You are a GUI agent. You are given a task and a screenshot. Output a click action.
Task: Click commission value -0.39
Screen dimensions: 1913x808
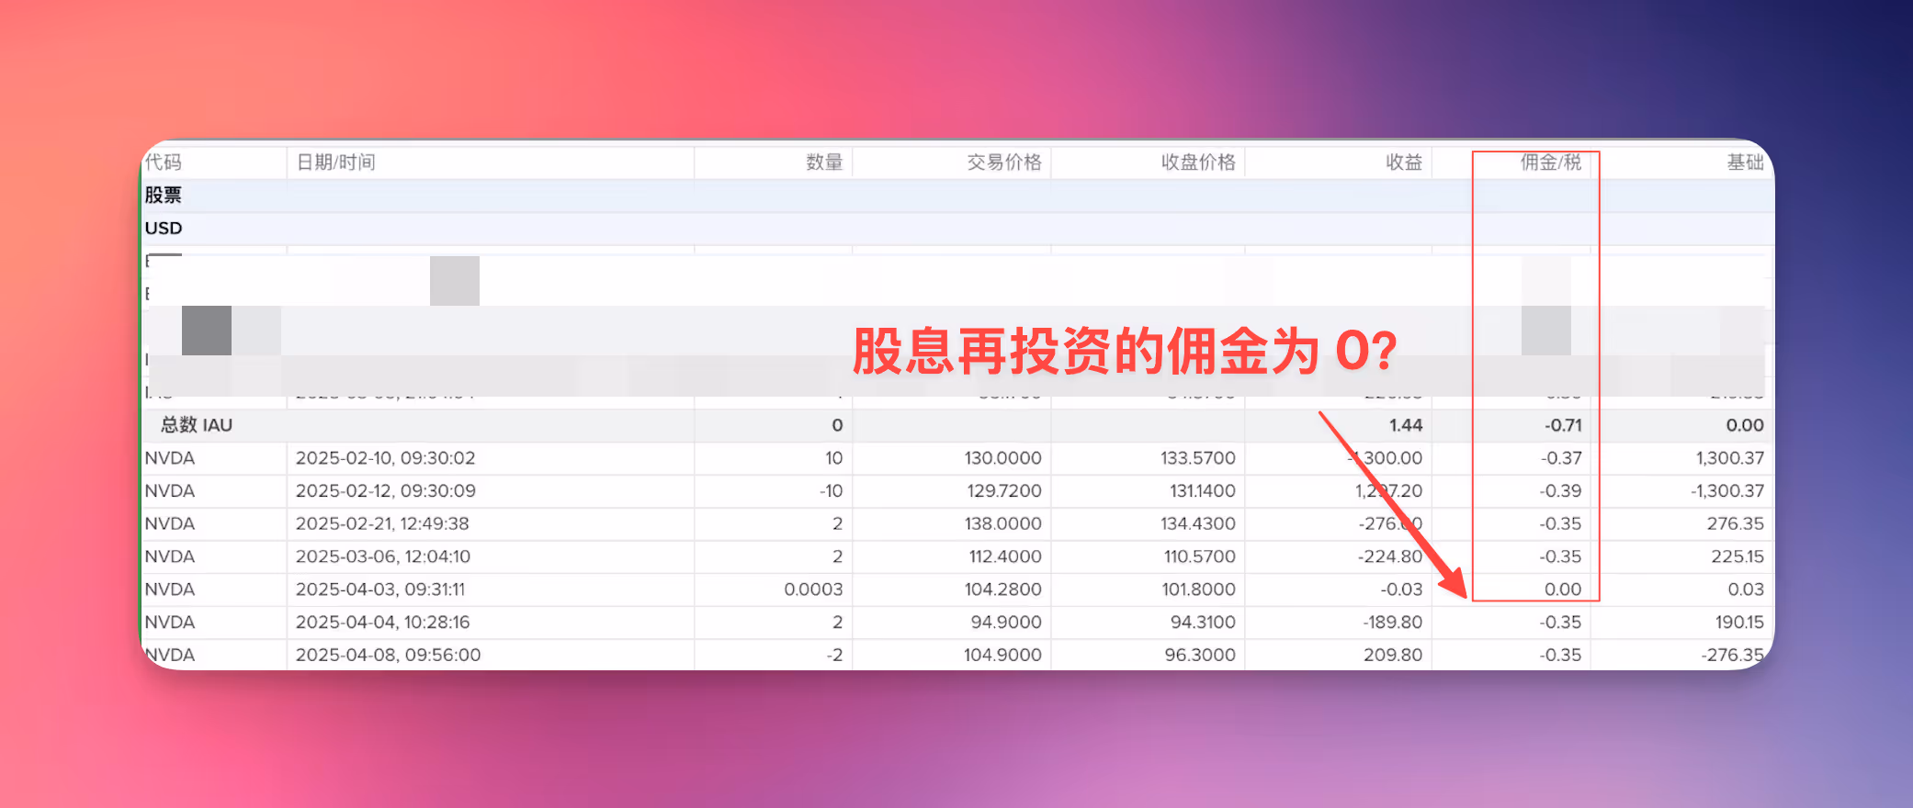click(x=1561, y=491)
